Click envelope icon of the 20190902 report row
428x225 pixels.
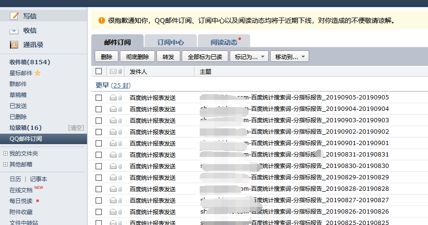[x=113, y=132]
